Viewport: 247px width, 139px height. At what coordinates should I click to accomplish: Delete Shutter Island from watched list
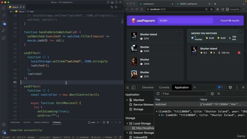coord(239,53)
